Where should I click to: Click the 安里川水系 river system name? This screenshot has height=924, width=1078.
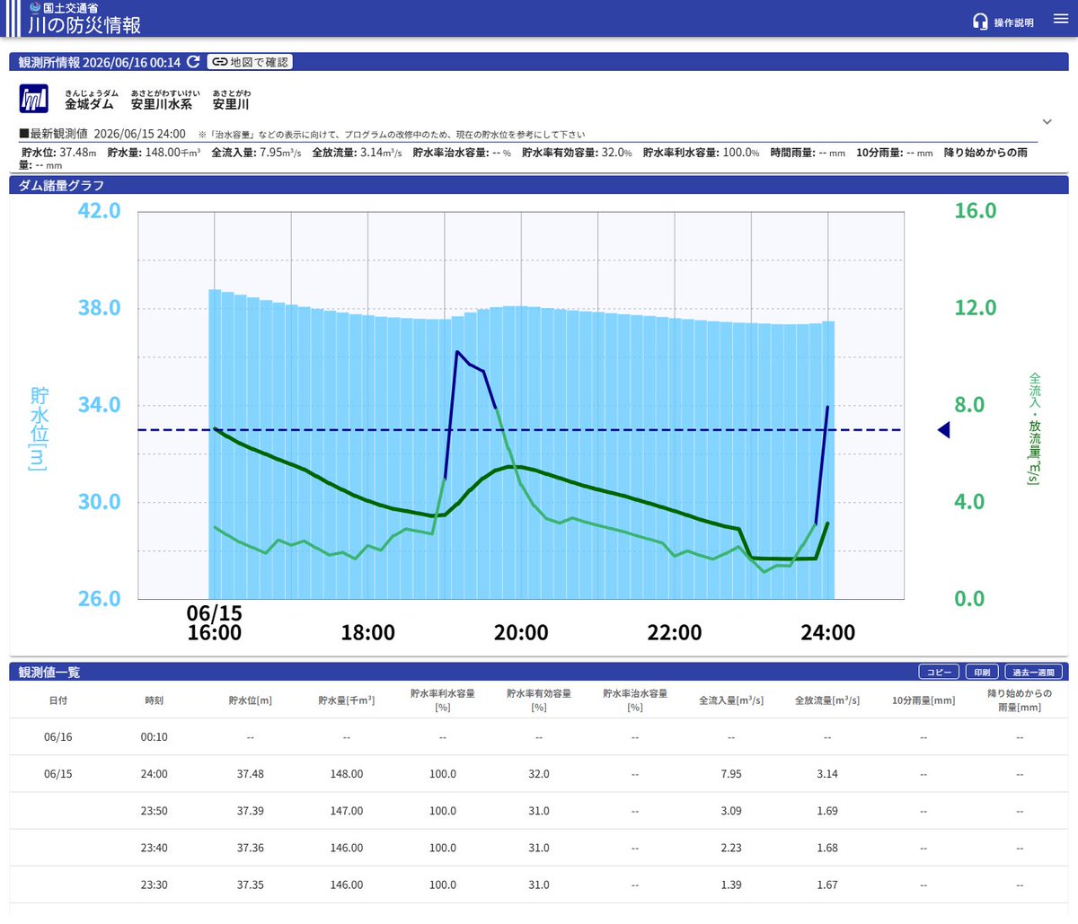click(x=162, y=104)
